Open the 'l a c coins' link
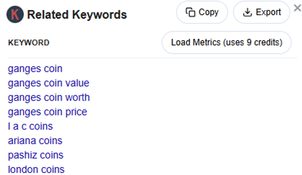The width and height of the screenshot is (302, 175). pos(30,126)
